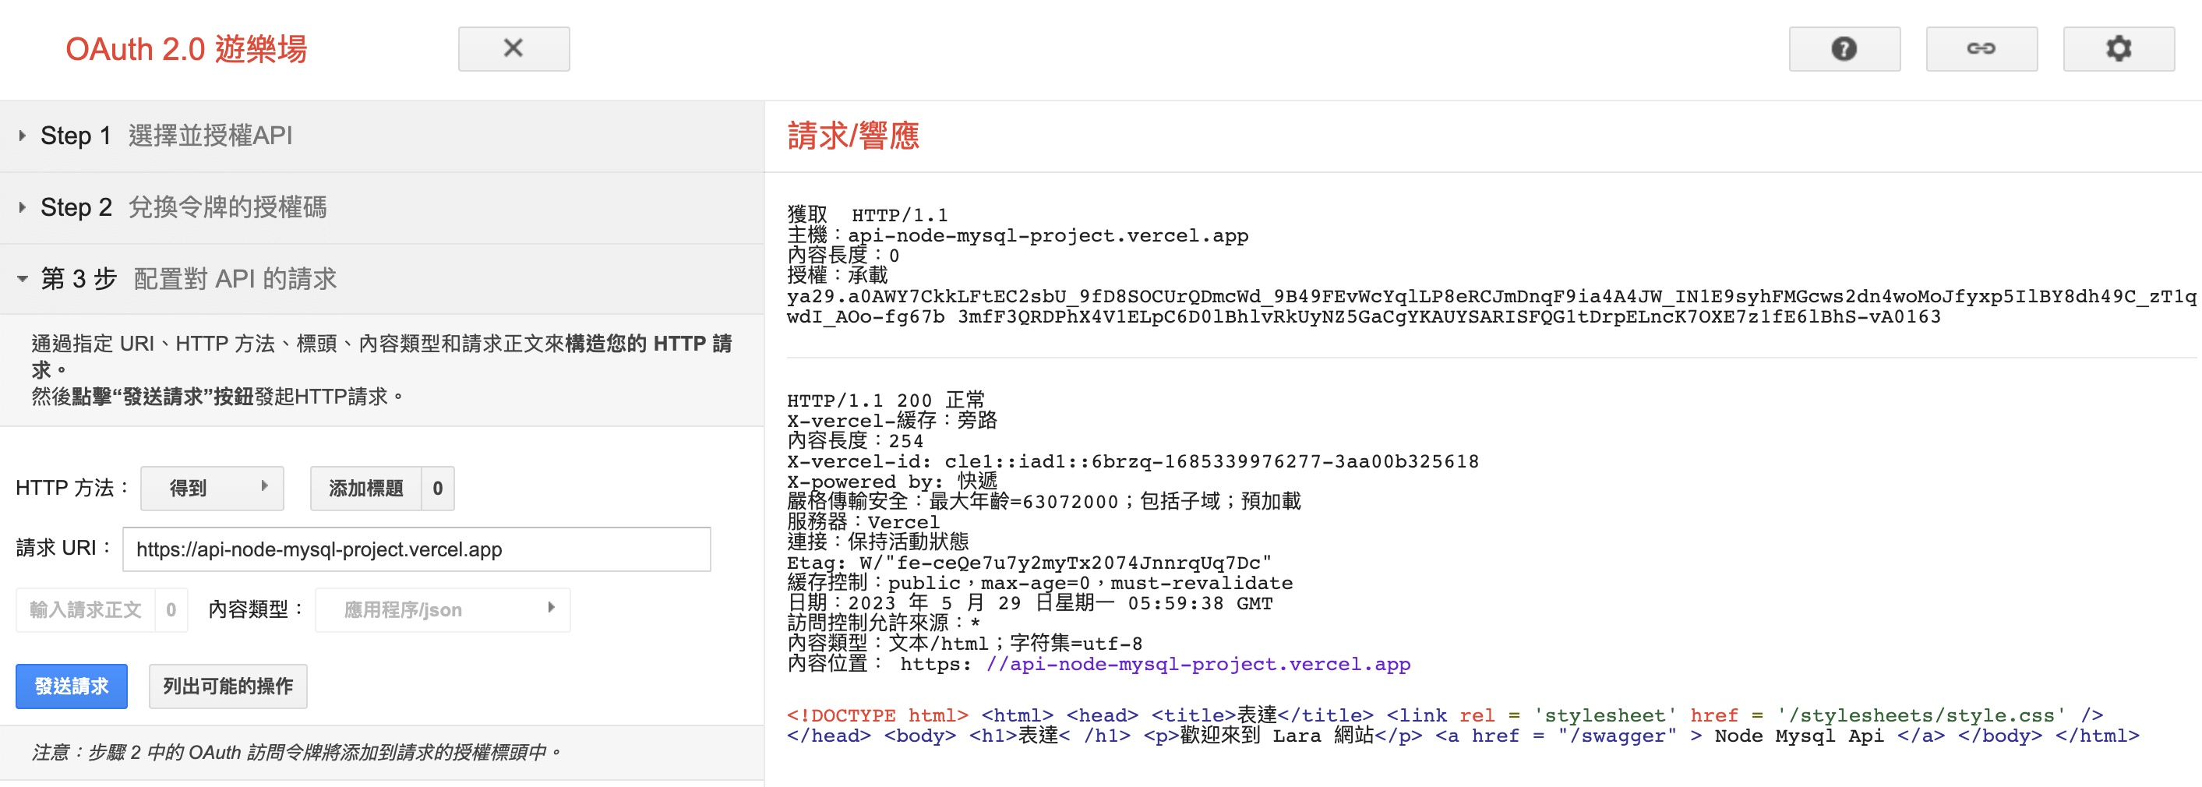Open the HTTP 方法 得到 dropdown
This screenshot has height=787, width=2202.
211,489
